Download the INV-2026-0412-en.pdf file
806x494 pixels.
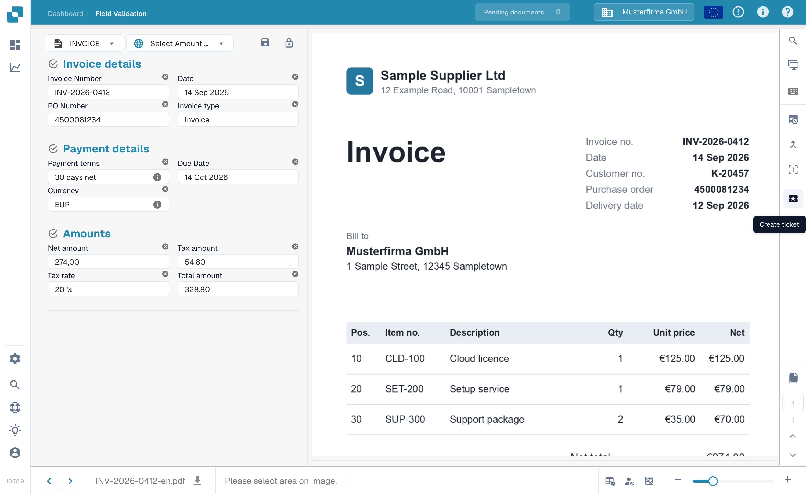(x=197, y=481)
